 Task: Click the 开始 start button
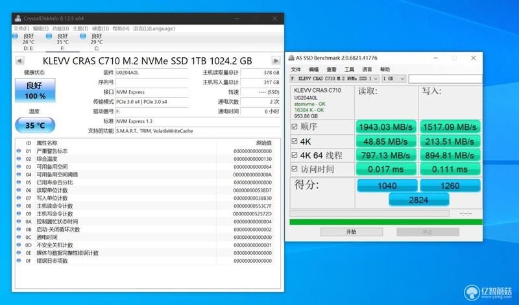(x=352, y=232)
